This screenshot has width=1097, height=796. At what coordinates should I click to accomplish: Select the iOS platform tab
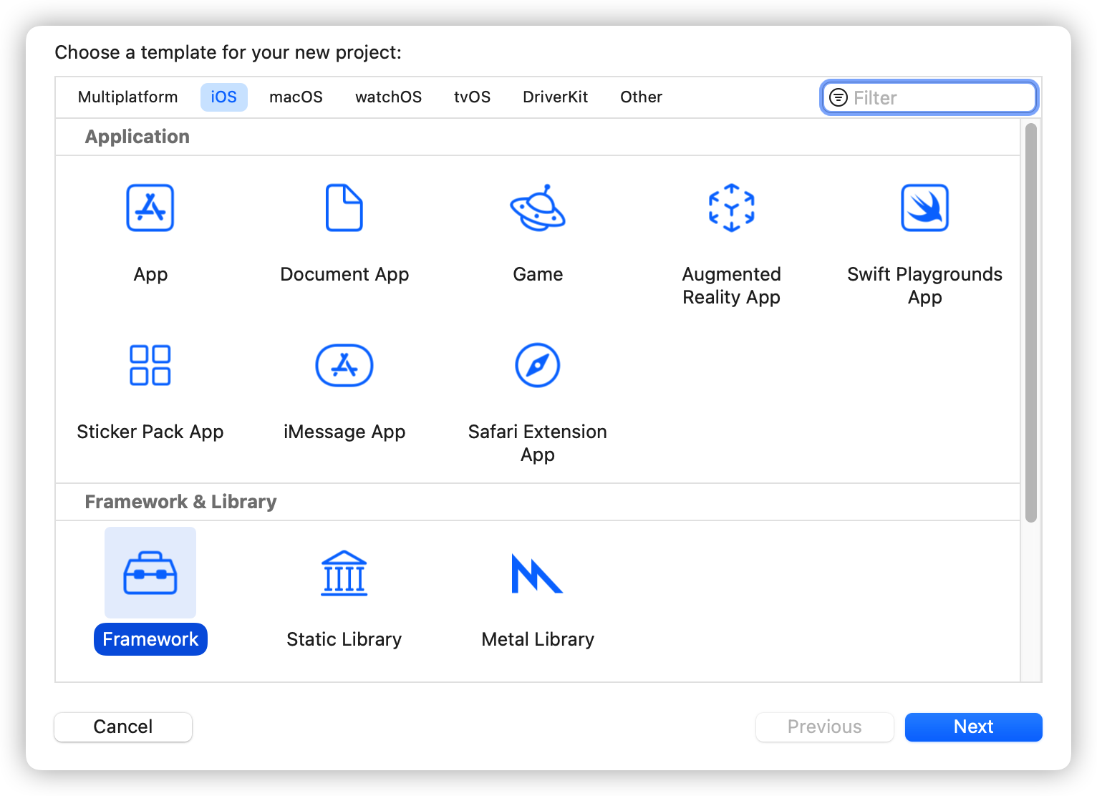(224, 97)
